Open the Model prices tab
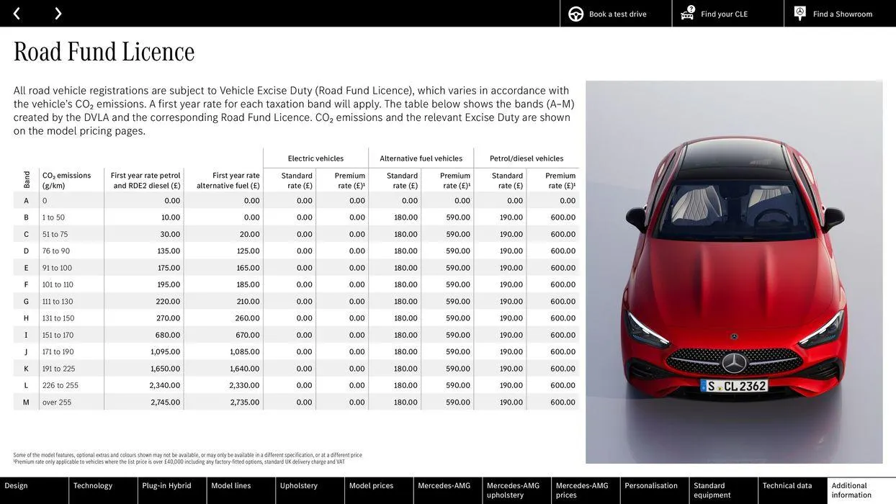This screenshot has width=896, height=504. click(x=377, y=490)
